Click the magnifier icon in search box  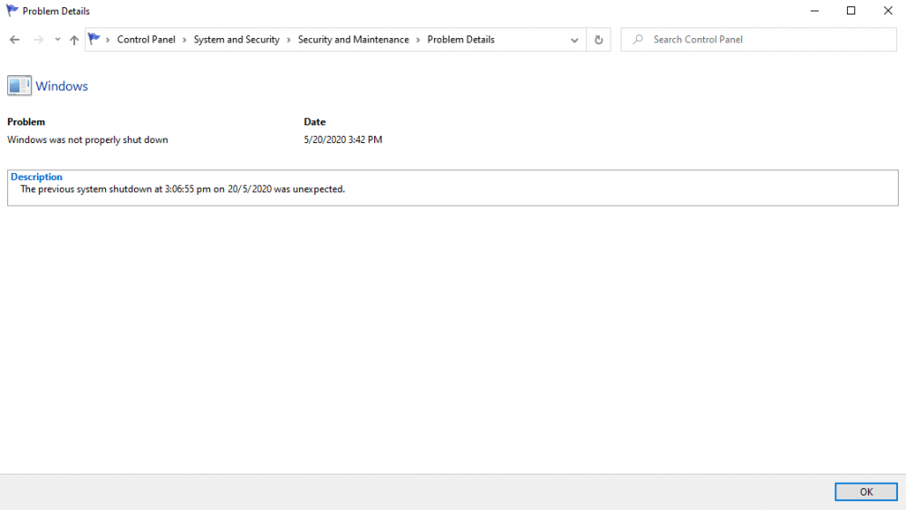(x=638, y=40)
